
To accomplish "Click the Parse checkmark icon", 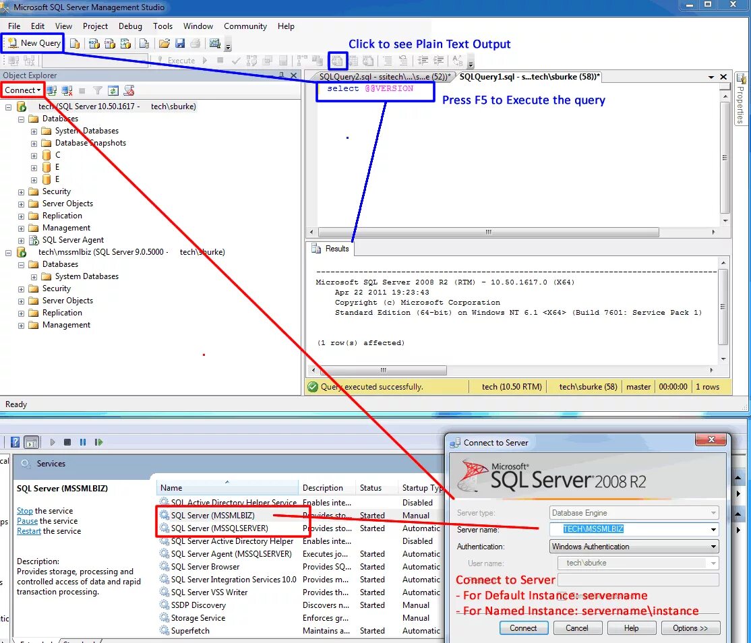I will coord(236,61).
